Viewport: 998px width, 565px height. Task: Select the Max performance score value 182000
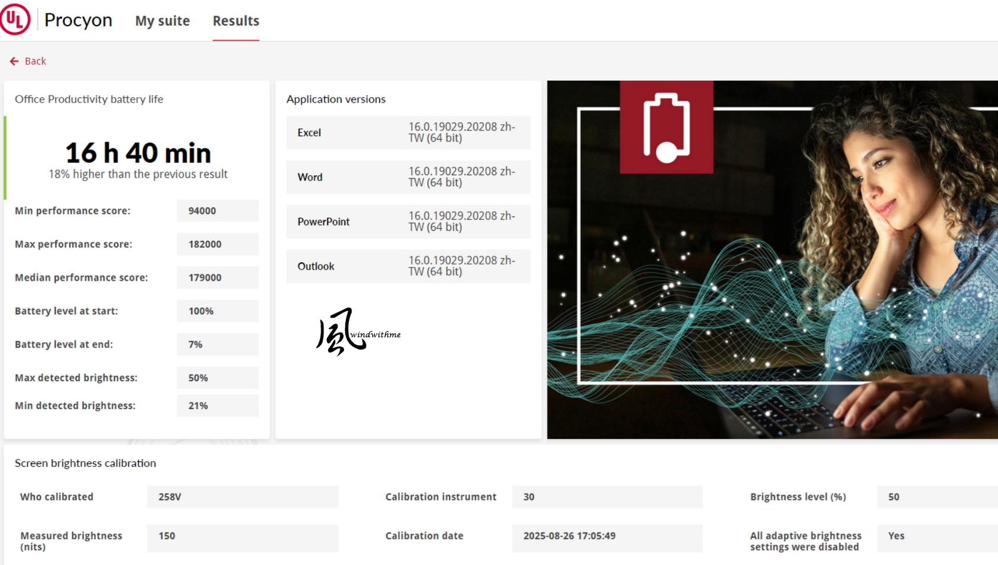(x=218, y=244)
